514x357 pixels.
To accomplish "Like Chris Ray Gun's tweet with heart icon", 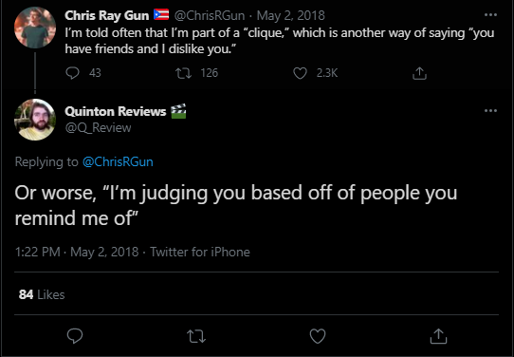I will (x=300, y=73).
